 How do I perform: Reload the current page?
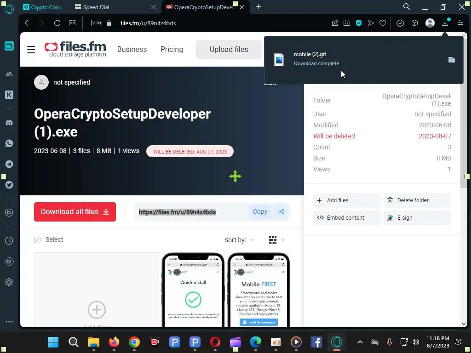57,23
